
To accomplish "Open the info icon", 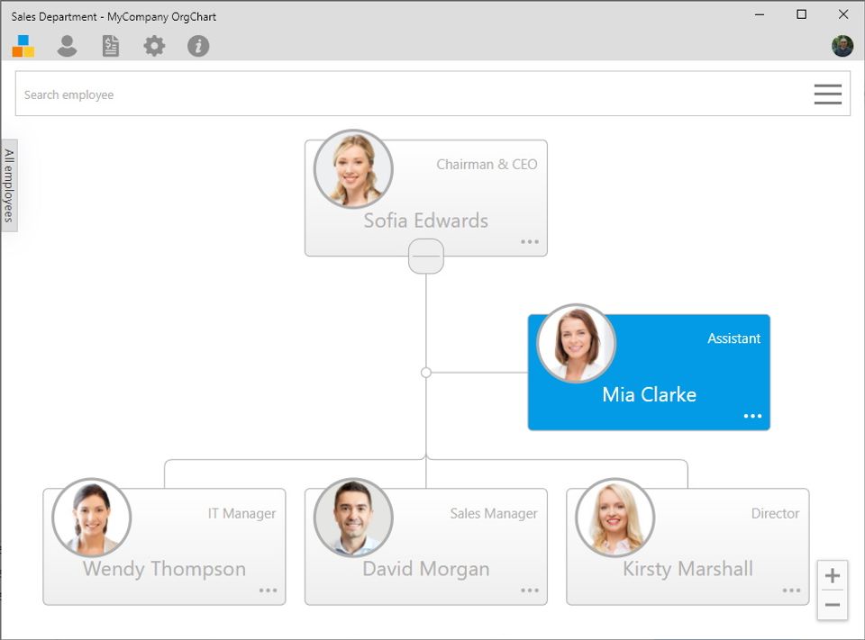I will tap(198, 46).
